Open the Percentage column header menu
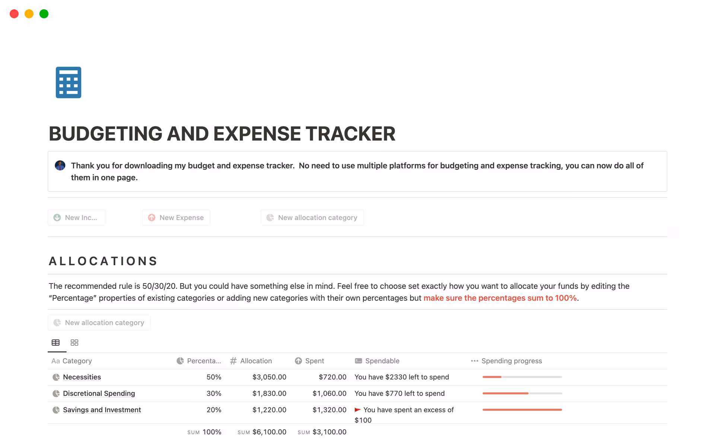The height and width of the screenshot is (447, 715). (x=199, y=361)
